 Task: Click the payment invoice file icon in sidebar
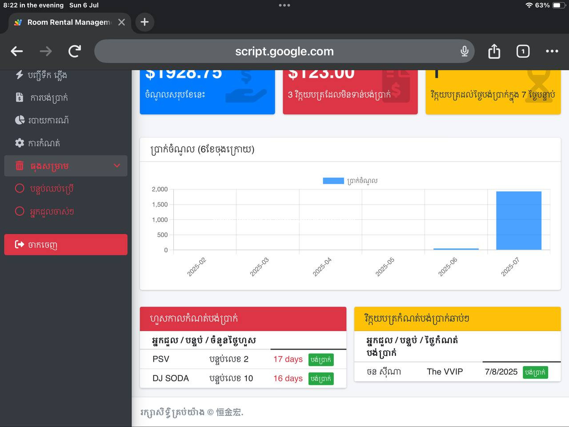pyautogui.click(x=19, y=97)
